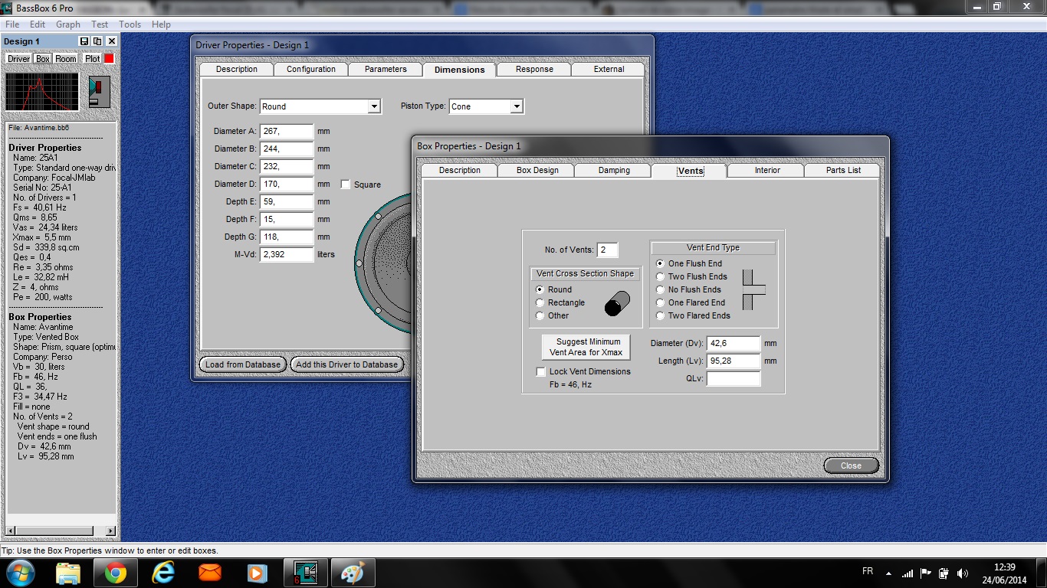Open the Piston Type dropdown
Image resolution: width=1047 pixels, height=588 pixels.
(517, 106)
